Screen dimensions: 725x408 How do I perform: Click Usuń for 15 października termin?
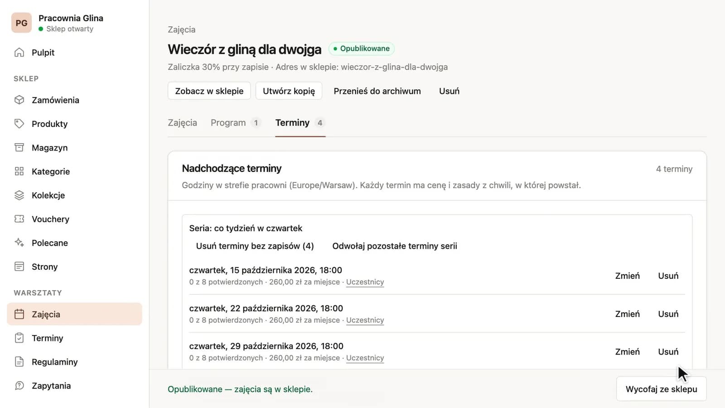point(668,276)
